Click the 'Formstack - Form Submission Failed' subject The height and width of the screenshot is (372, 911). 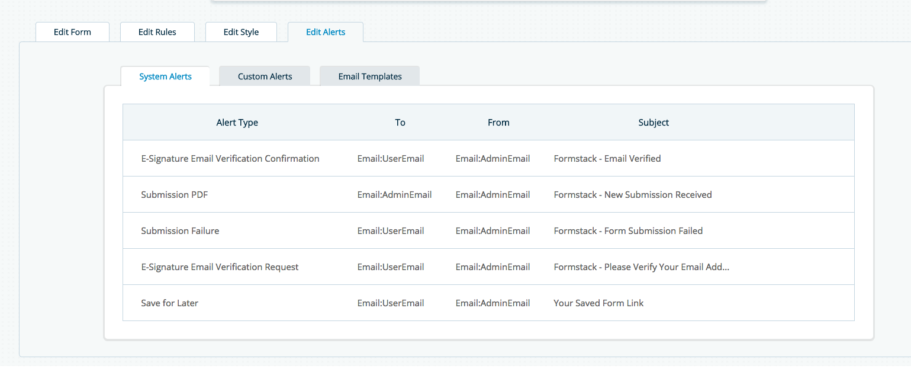pos(628,231)
